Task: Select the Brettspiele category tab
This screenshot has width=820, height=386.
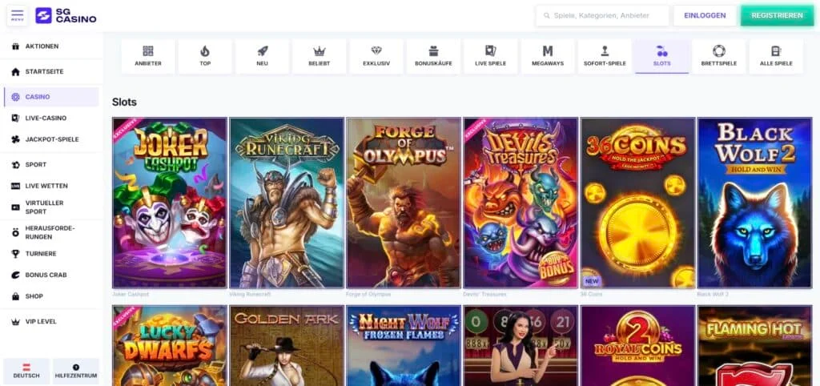Action: click(x=718, y=56)
